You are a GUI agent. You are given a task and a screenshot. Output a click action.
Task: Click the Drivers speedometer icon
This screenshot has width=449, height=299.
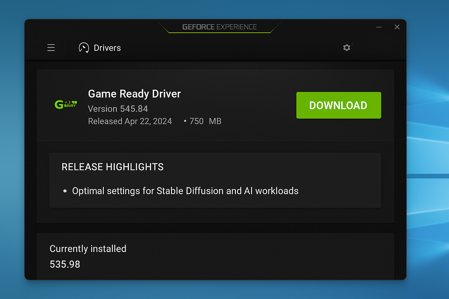[84, 48]
